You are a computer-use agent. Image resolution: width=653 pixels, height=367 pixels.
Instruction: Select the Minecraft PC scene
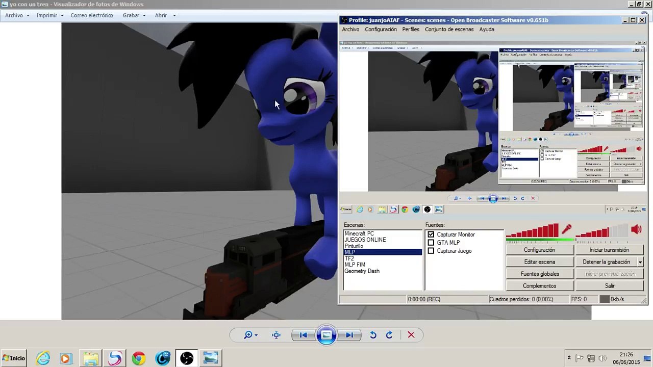pos(383,233)
